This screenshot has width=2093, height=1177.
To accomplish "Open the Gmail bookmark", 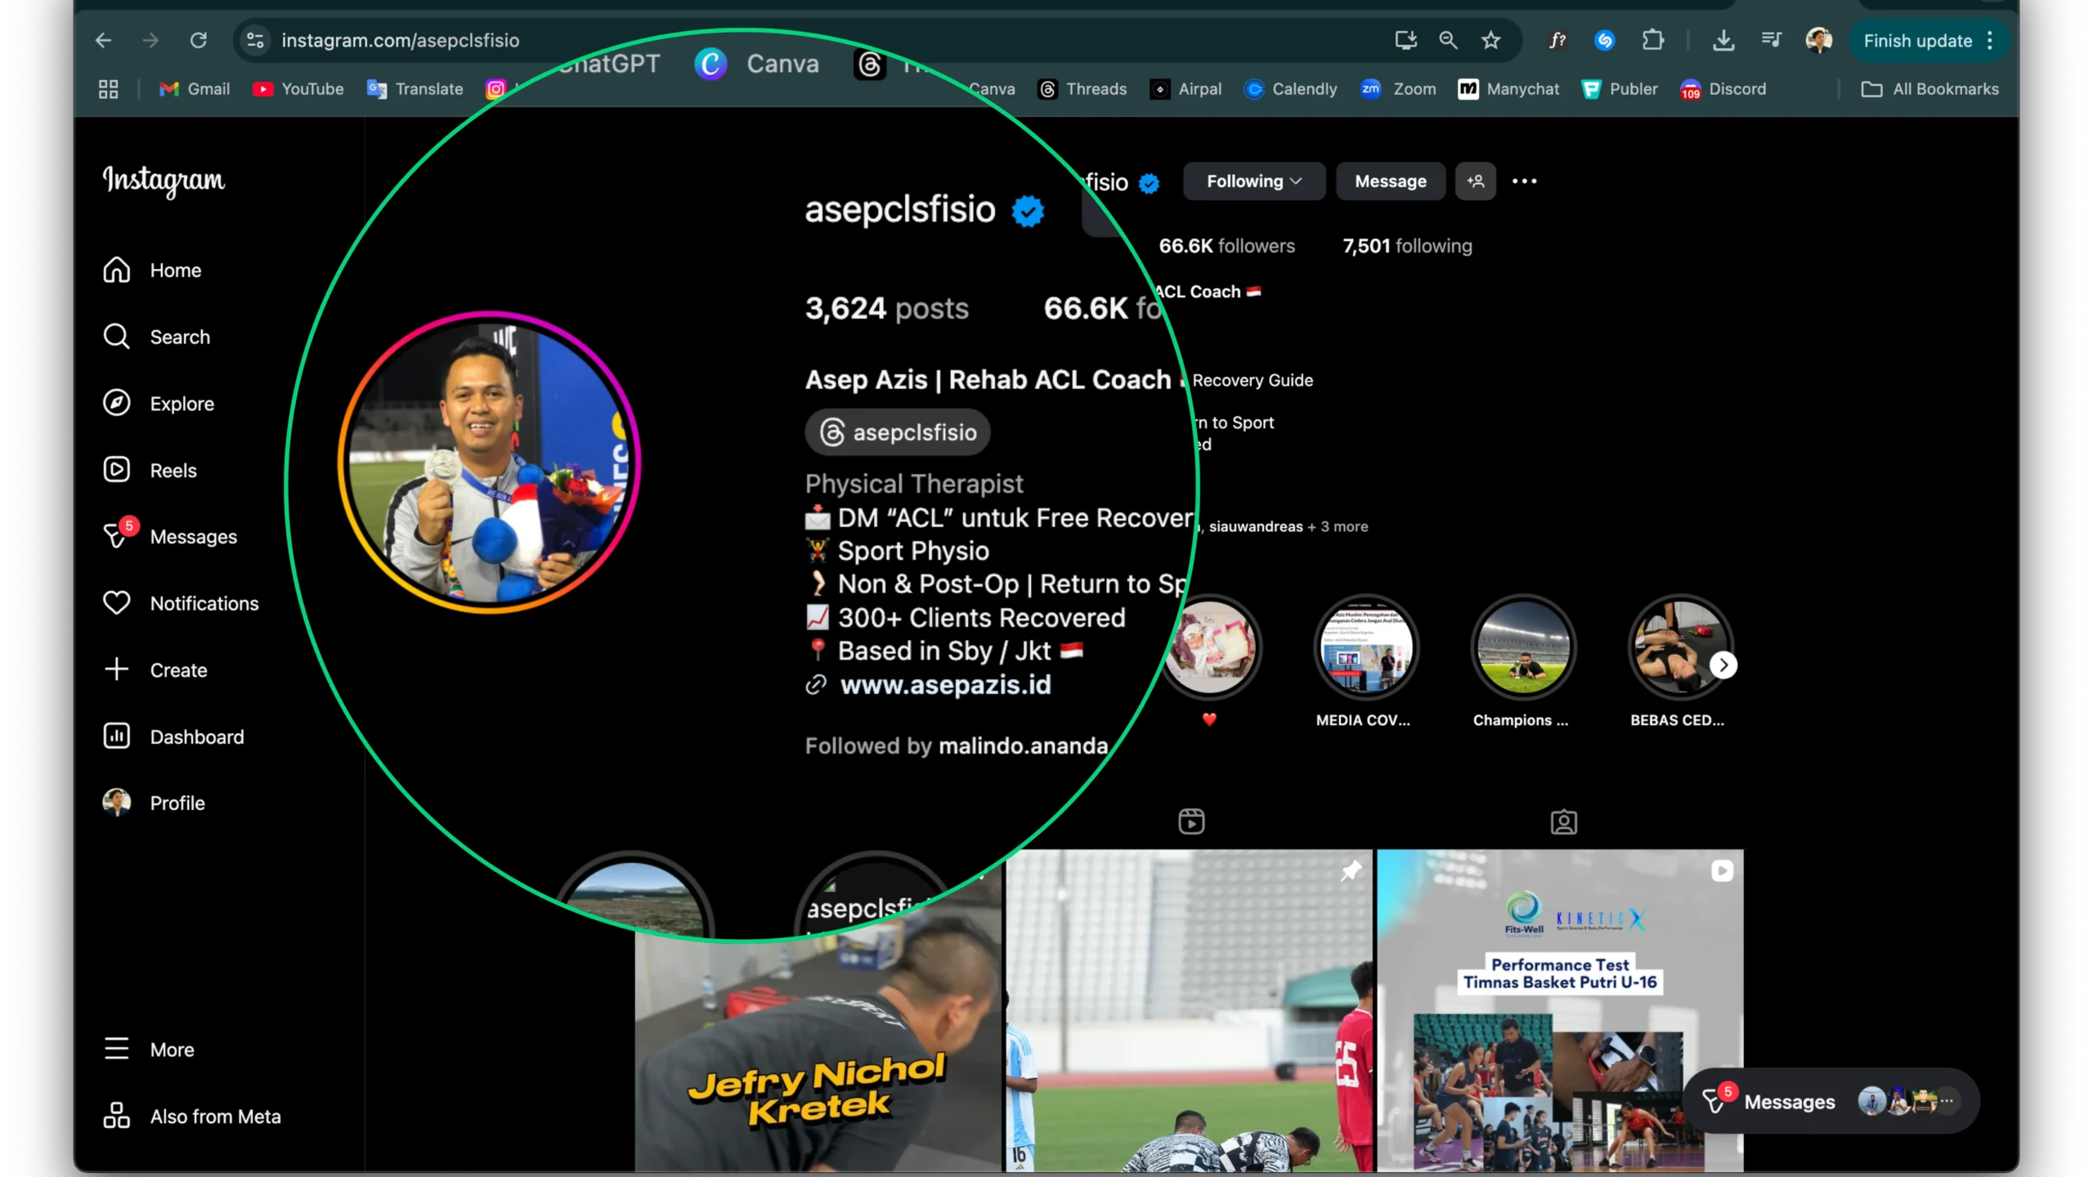I will point(195,89).
